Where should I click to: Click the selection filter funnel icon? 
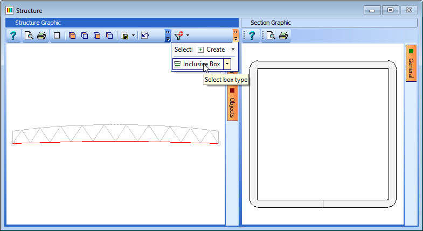[x=179, y=36]
